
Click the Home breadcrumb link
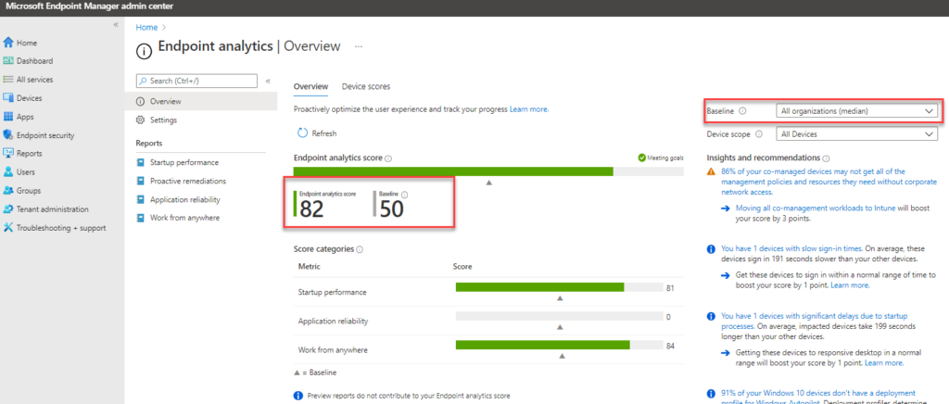146,27
